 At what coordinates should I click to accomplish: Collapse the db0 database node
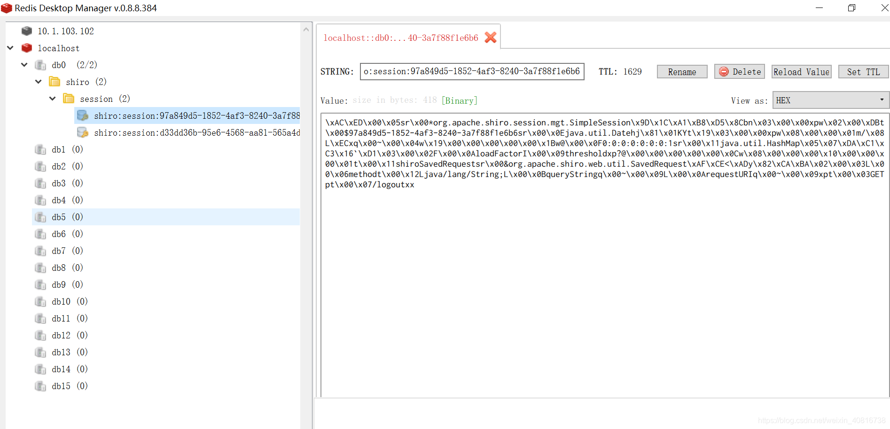[24, 65]
